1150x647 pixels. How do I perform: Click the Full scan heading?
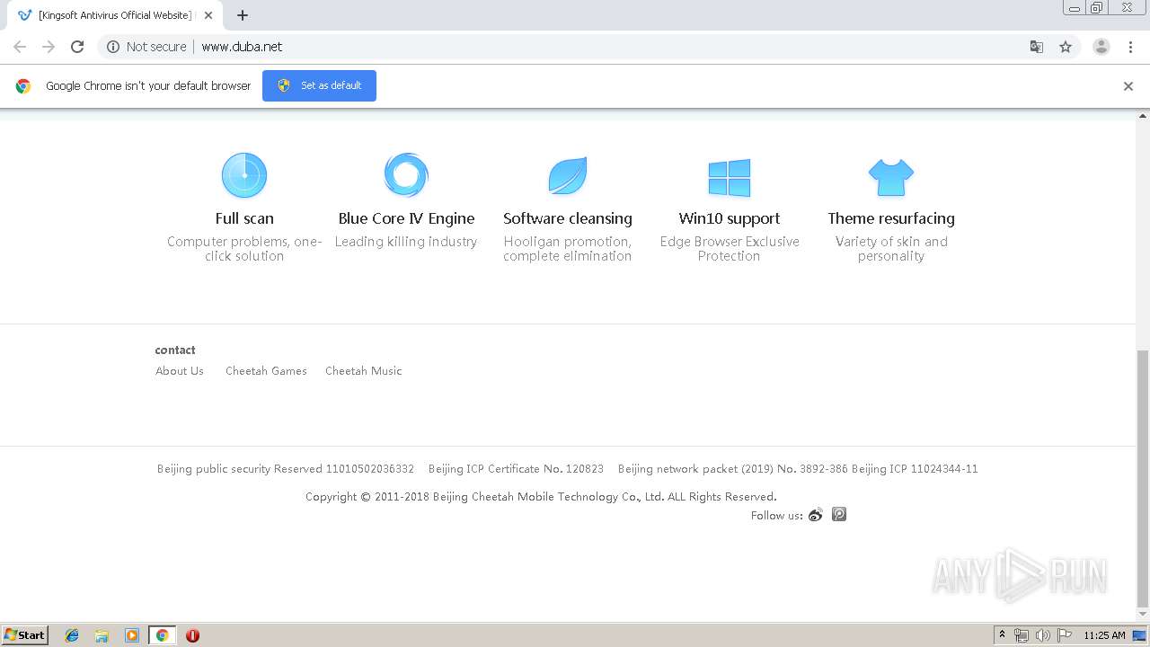click(244, 218)
